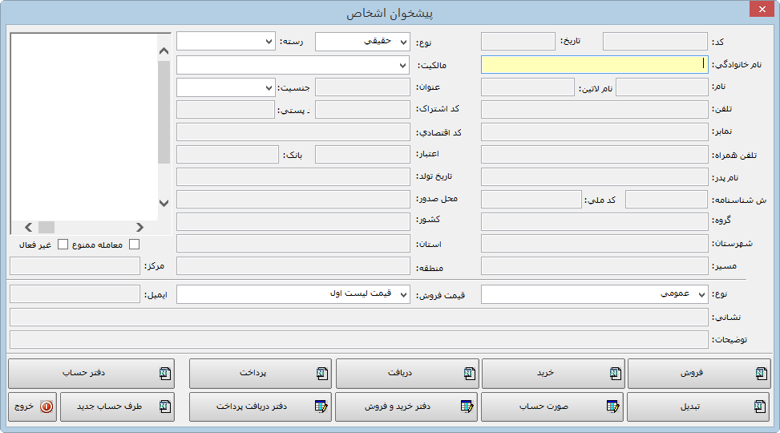Screen dimensions: 780x433
Task: Click the icon on the دریافت button
Action: click(x=469, y=373)
